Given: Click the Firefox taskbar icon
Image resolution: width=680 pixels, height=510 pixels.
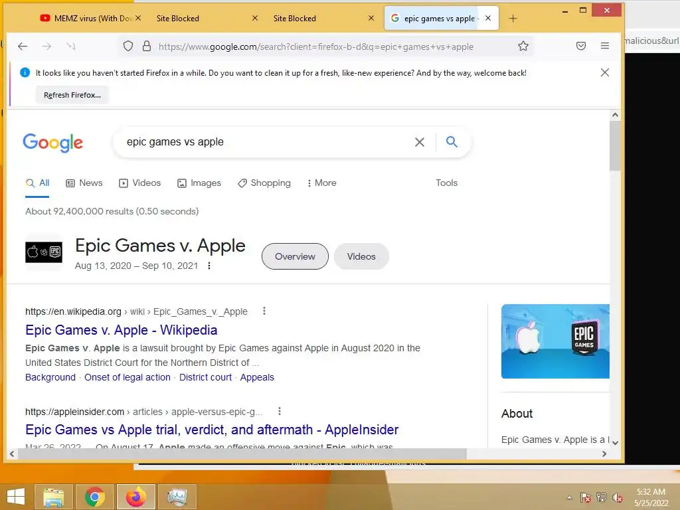Looking at the screenshot, I should coord(136,497).
